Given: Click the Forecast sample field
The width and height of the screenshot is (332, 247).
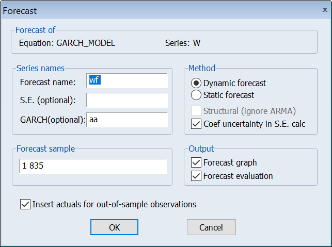Looking at the screenshot, I should click(92, 166).
